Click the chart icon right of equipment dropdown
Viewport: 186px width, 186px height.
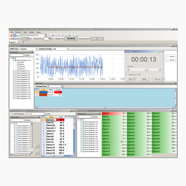[x=53, y=35]
